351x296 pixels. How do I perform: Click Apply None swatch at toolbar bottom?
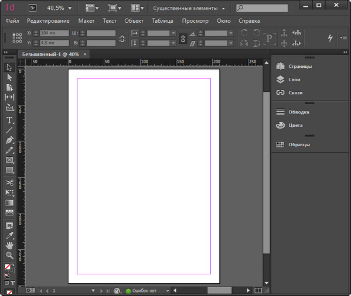(x=9, y=292)
